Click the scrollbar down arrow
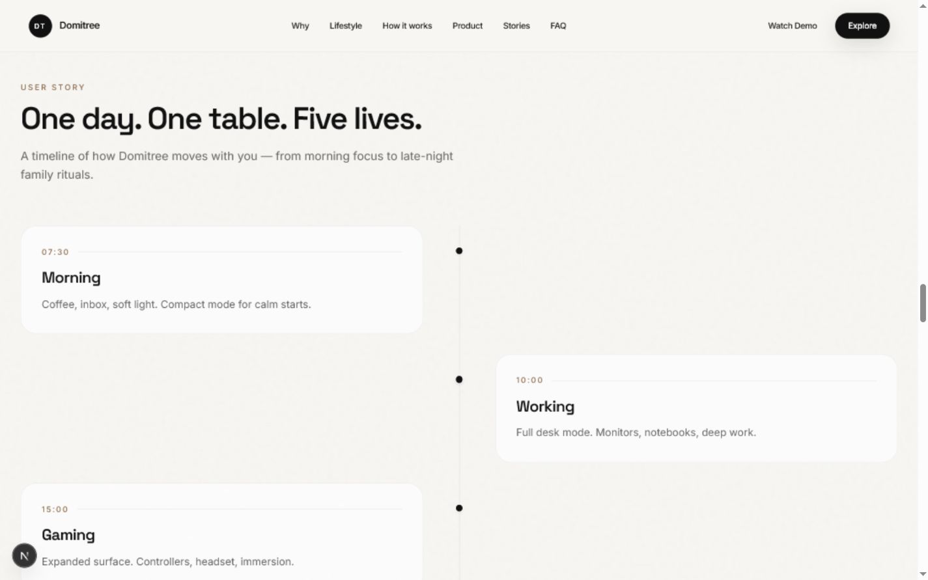This screenshot has height=580, width=928. point(923,574)
